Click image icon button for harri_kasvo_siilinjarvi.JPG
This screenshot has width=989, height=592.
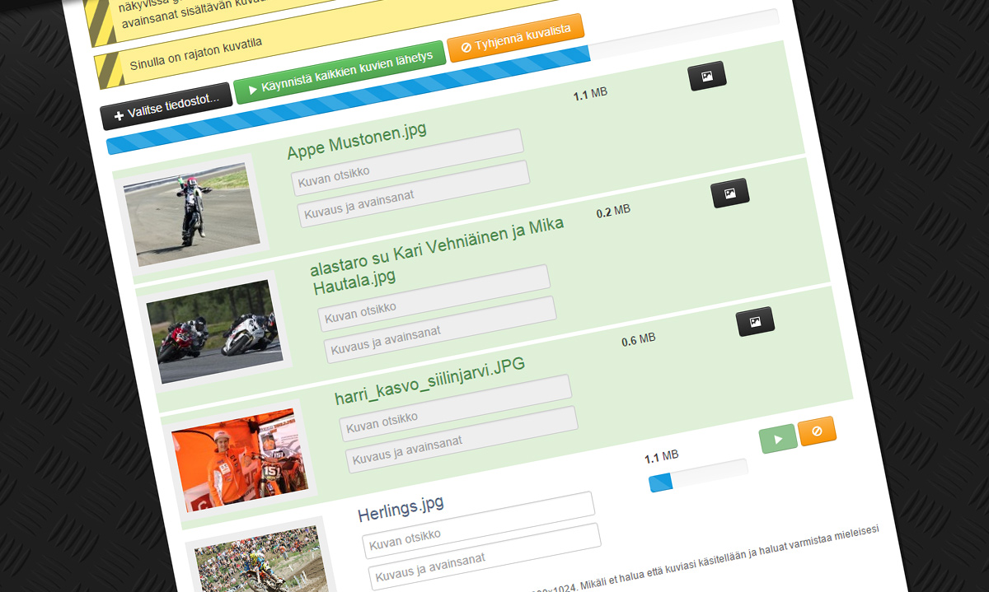(755, 321)
